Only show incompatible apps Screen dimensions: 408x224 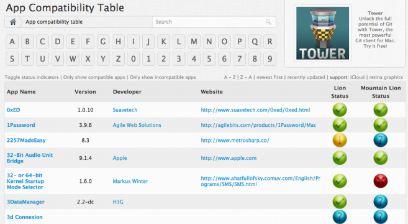coord(163,77)
